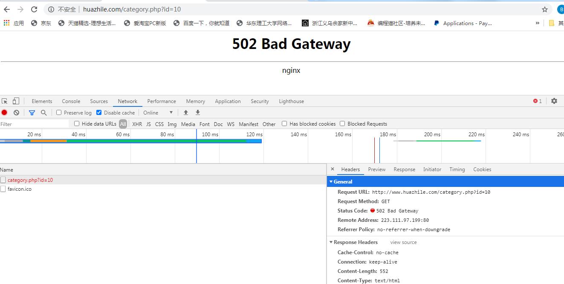Screen dimensions: 564x284
Task: Filter requests by Font
Action: (x=205, y=124)
